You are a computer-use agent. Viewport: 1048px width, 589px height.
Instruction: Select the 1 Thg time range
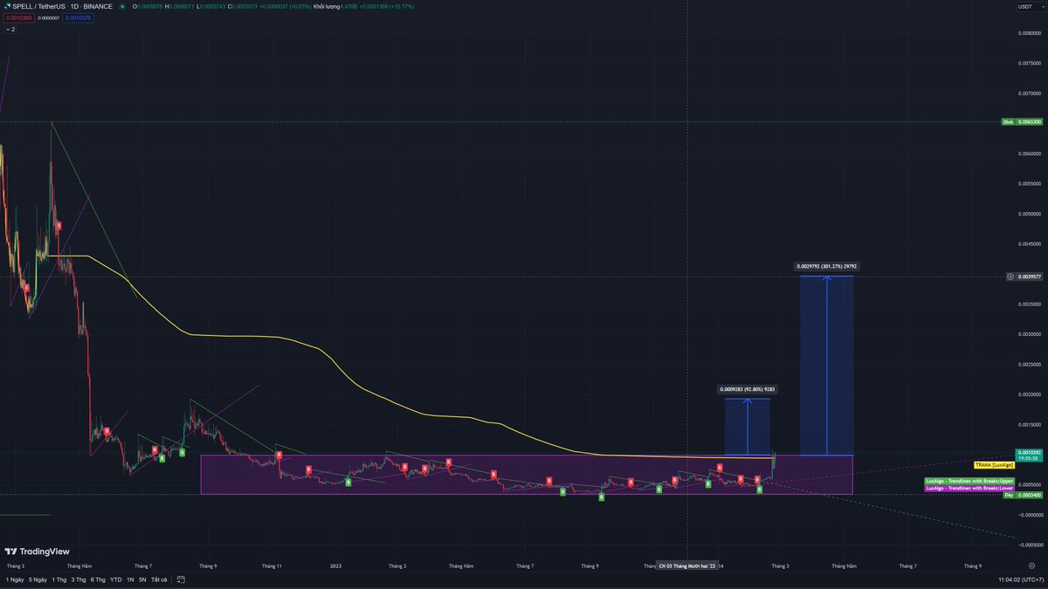click(x=59, y=579)
